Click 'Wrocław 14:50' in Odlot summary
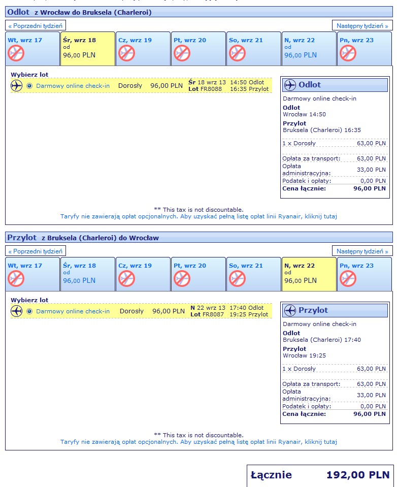The image size is (397, 487). (x=304, y=114)
